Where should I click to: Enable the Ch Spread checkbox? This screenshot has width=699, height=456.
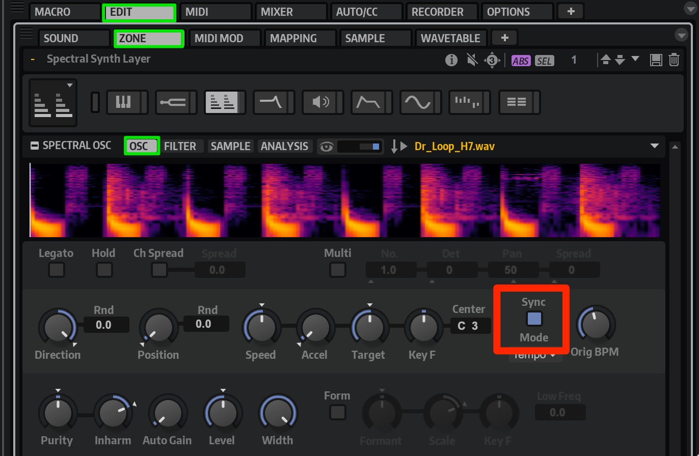pos(159,269)
